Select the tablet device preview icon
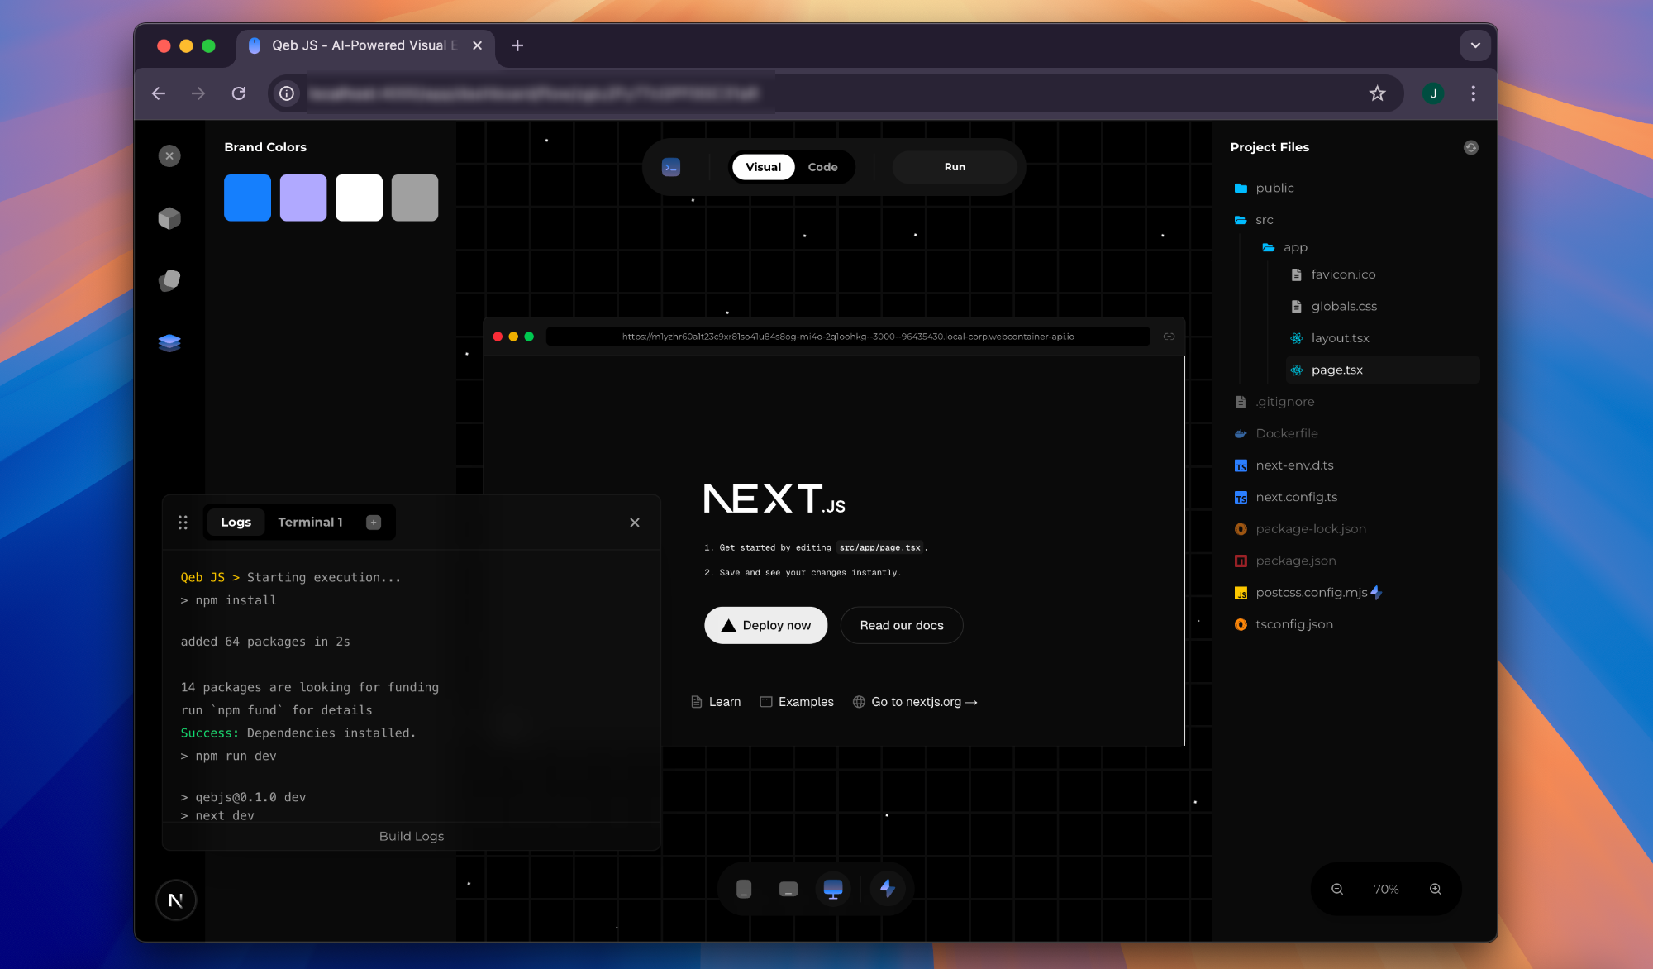Image resolution: width=1653 pixels, height=969 pixels. pos(788,889)
